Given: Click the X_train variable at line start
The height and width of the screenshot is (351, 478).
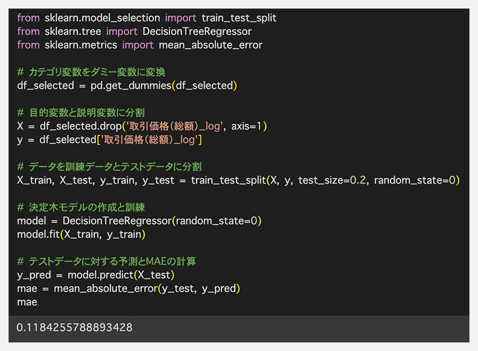Looking at the screenshot, I should point(35,180).
